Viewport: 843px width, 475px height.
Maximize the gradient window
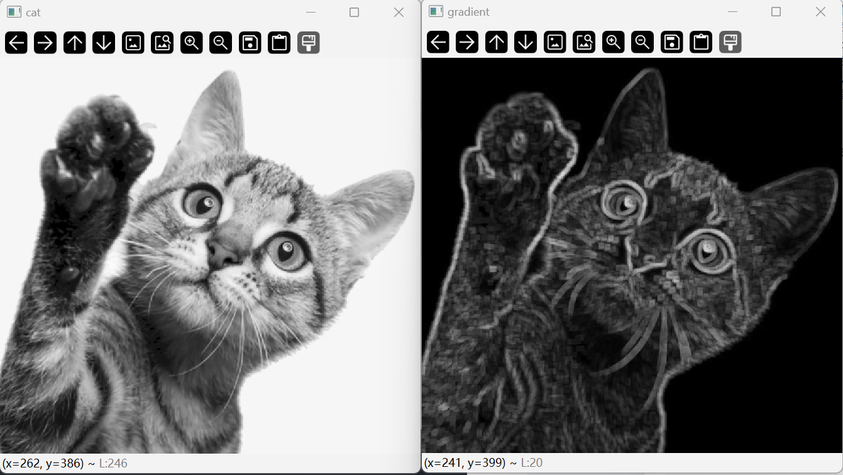click(776, 11)
